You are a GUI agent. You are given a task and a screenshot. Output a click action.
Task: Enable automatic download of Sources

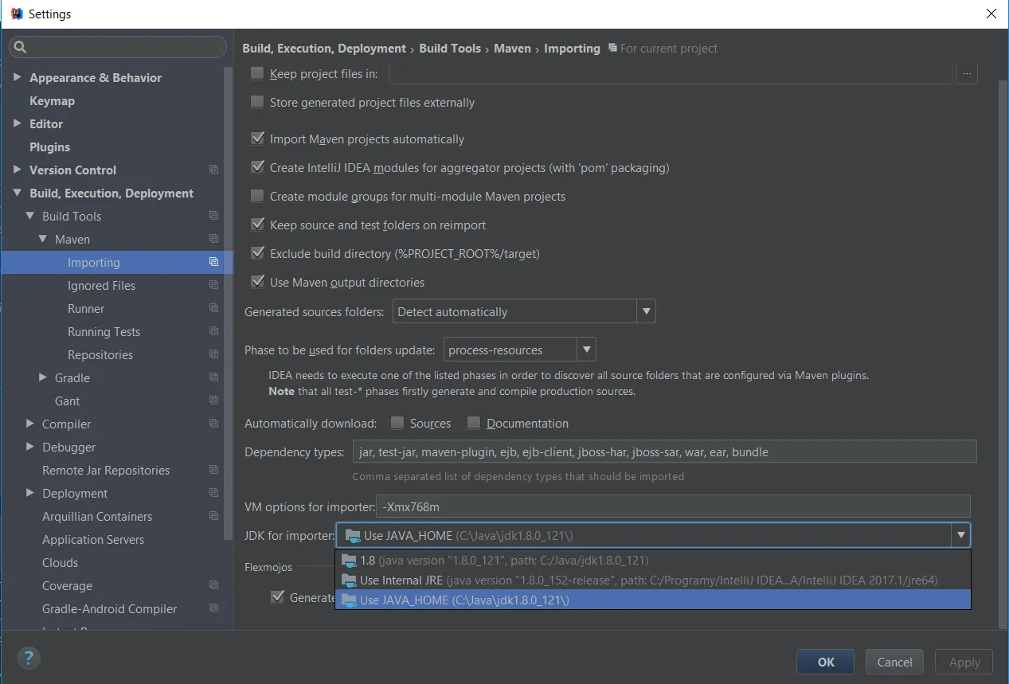click(x=397, y=423)
